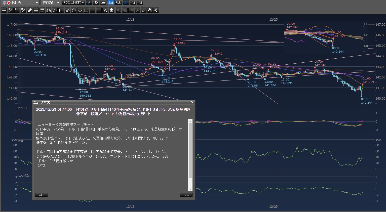
Task: Click the zoom in magnifier icon
Action: coord(140,3)
